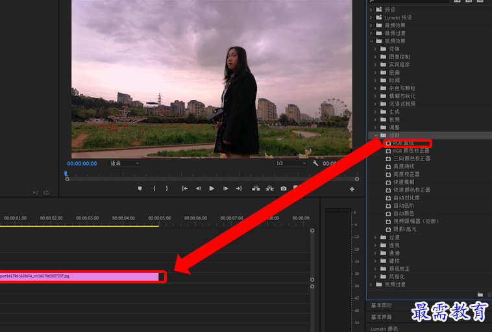The image size is (492, 332).
Task: Go to In point in program monitor
Action: click(184, 188)
